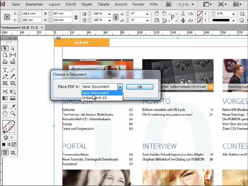This screenshot has width=248, height=186.
Task: Select the Type tool
Action: (5, 70)
